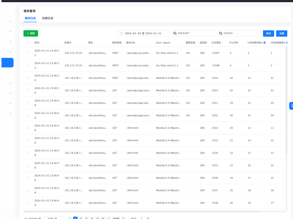Switch to the 封禁日志 tab

(x=48, y=18)
